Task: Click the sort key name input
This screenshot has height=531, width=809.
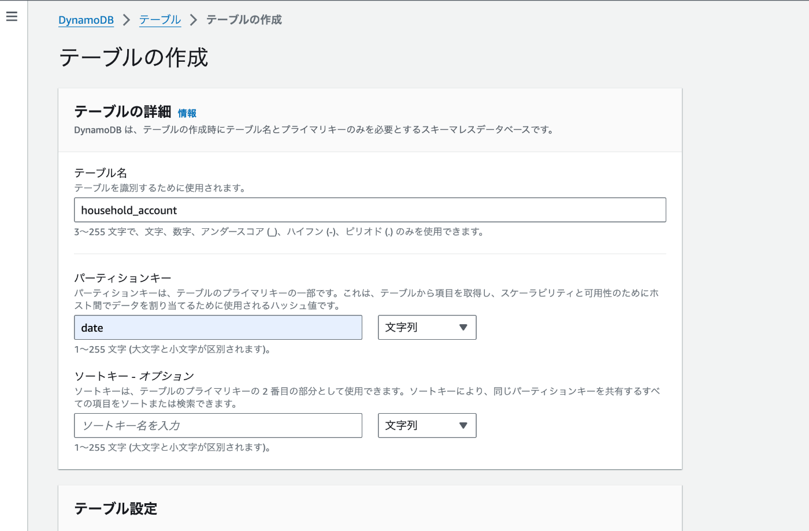Action: coord(218,426)
